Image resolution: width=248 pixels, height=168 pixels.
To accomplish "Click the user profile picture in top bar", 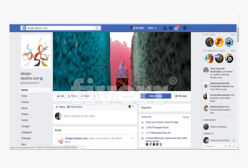I will (132, 28).
